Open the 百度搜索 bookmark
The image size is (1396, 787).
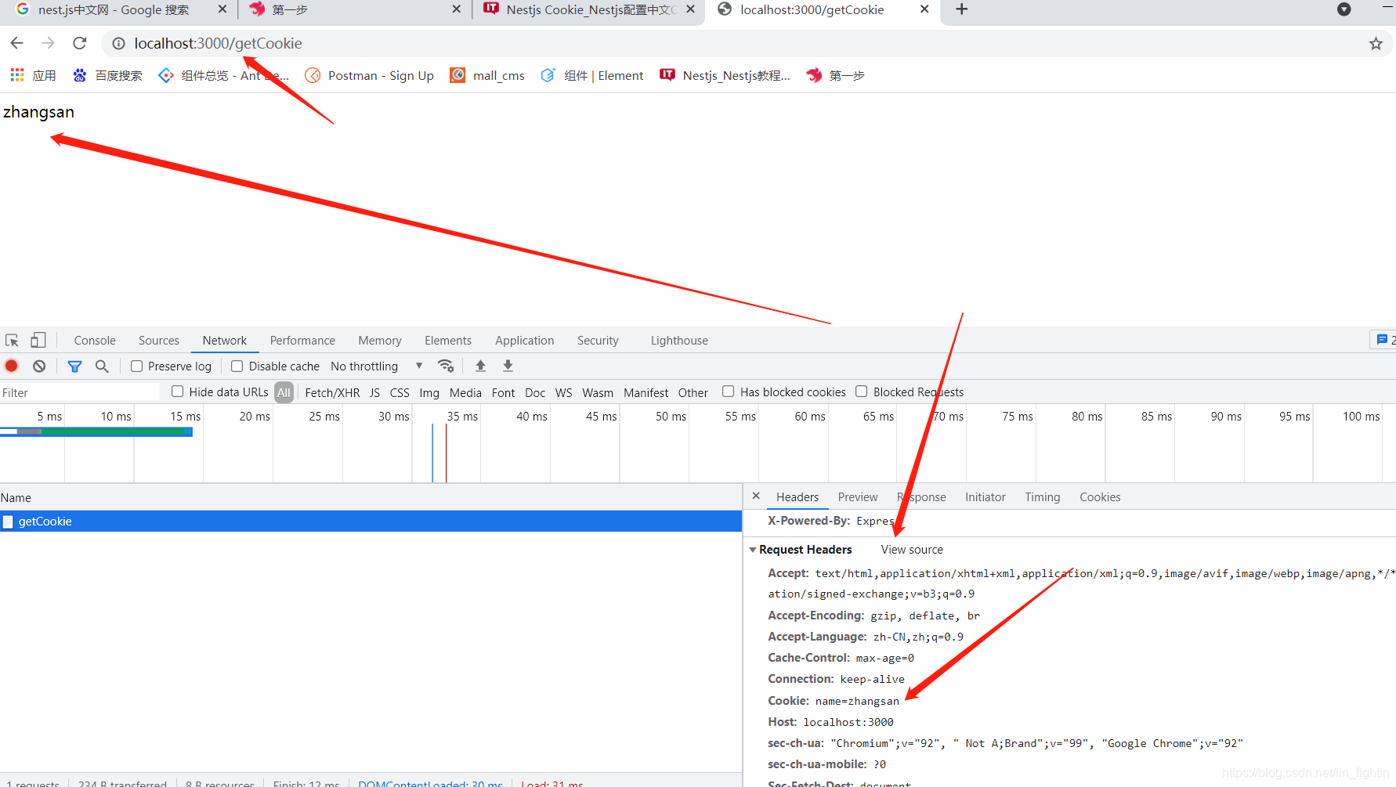pos(107,75)
